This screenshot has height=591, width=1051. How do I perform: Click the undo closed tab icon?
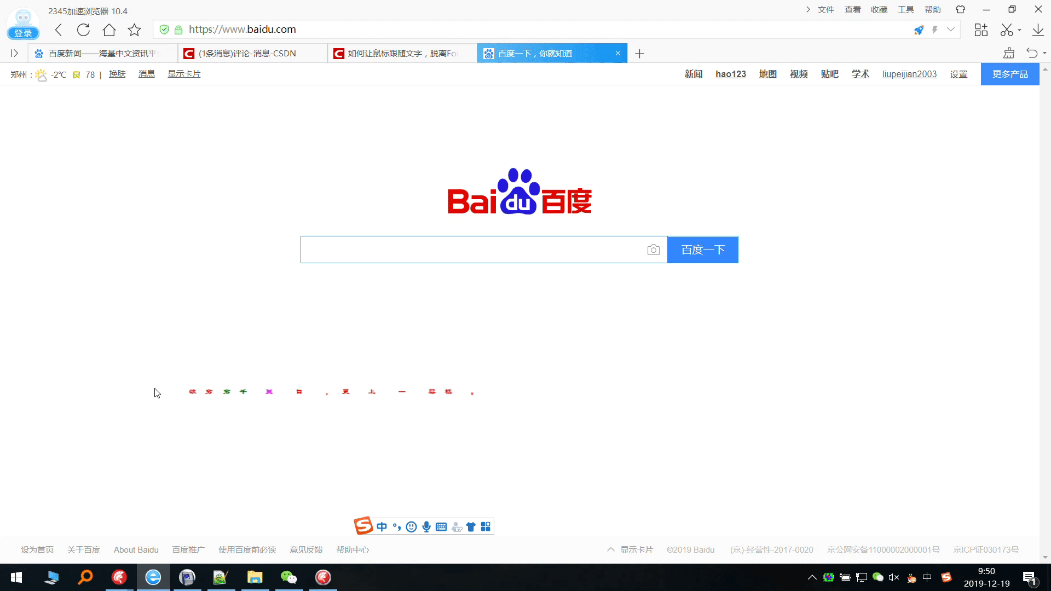click(1032, 53)
